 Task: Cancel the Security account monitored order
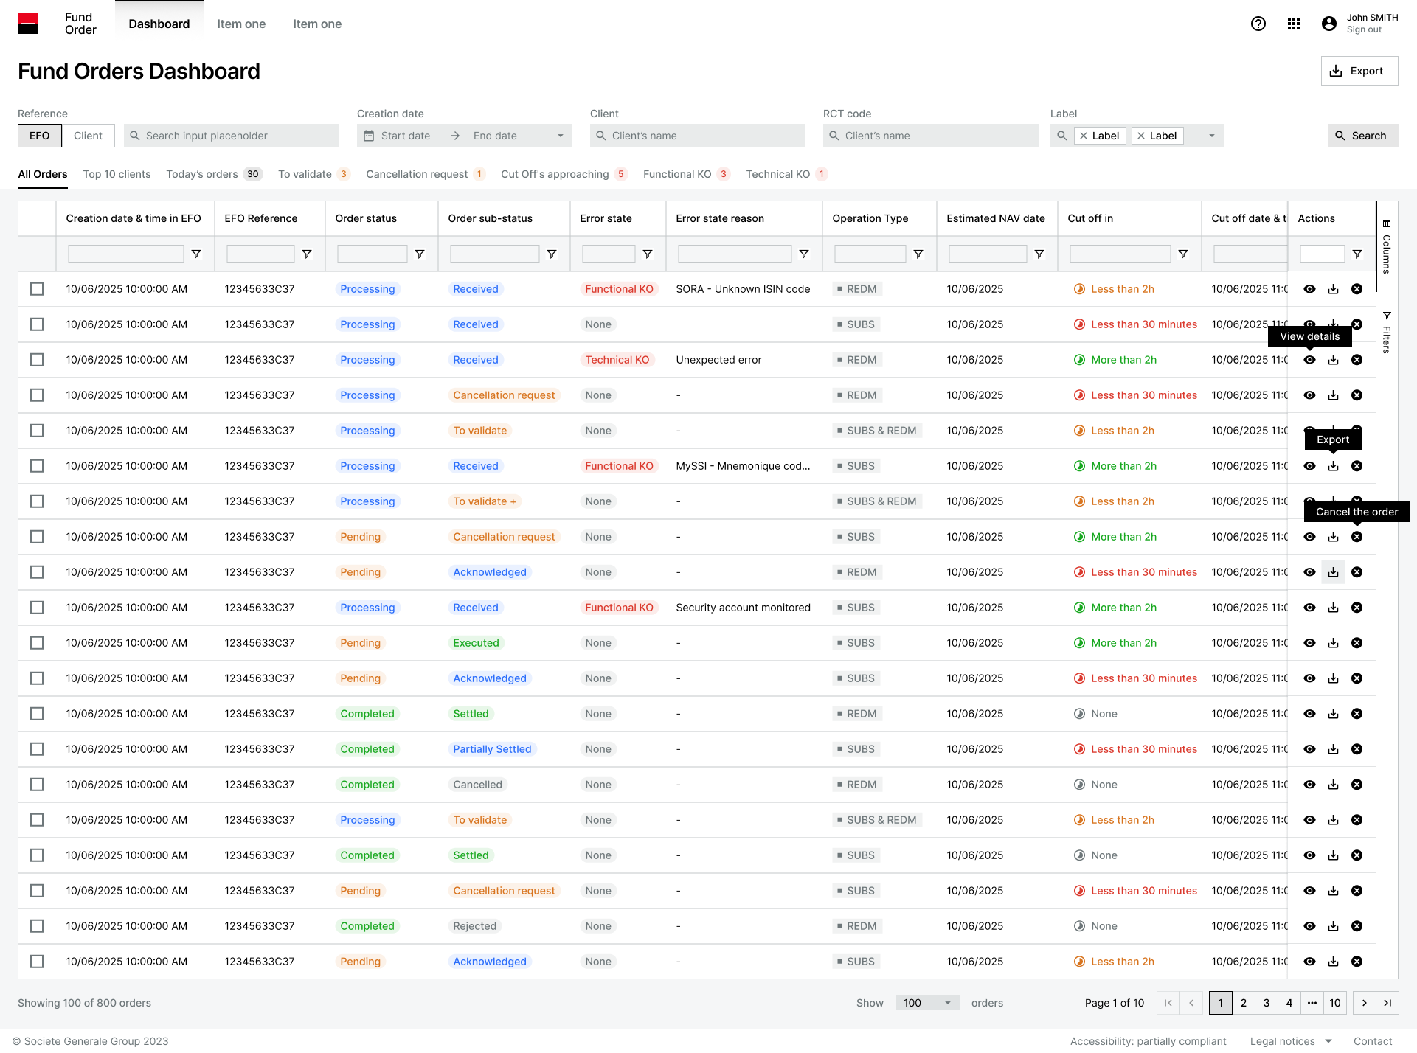pyautogui.click(x=1357, y=608)
